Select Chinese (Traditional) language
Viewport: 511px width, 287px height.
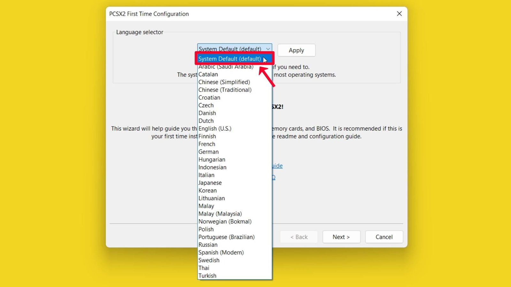point(235,90)
